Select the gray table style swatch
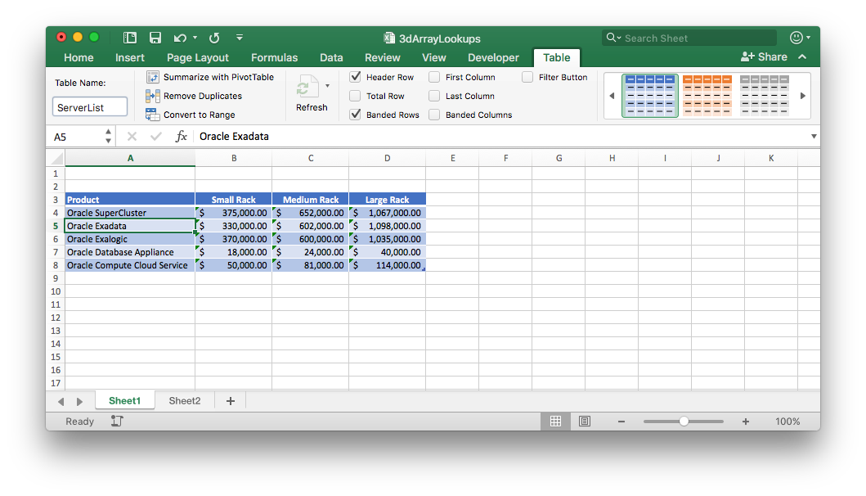 pos(765,95)
